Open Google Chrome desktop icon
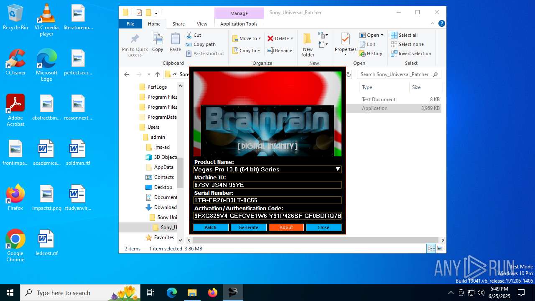Viewport: 535px width, 301px height. [x=15, y=246]
